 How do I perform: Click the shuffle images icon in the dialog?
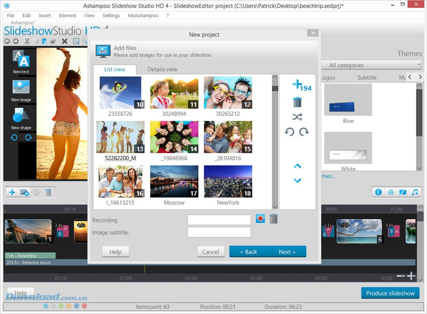298,117
